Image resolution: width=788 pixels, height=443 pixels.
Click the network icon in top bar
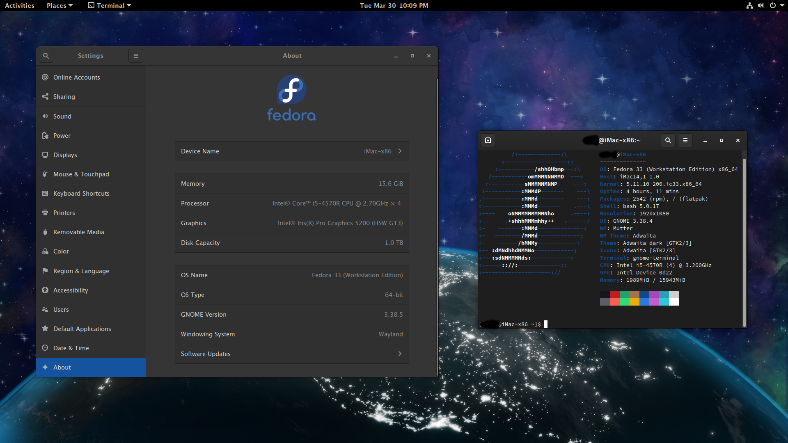[749, 5]
